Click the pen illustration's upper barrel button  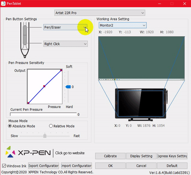(x=25, y=30)
